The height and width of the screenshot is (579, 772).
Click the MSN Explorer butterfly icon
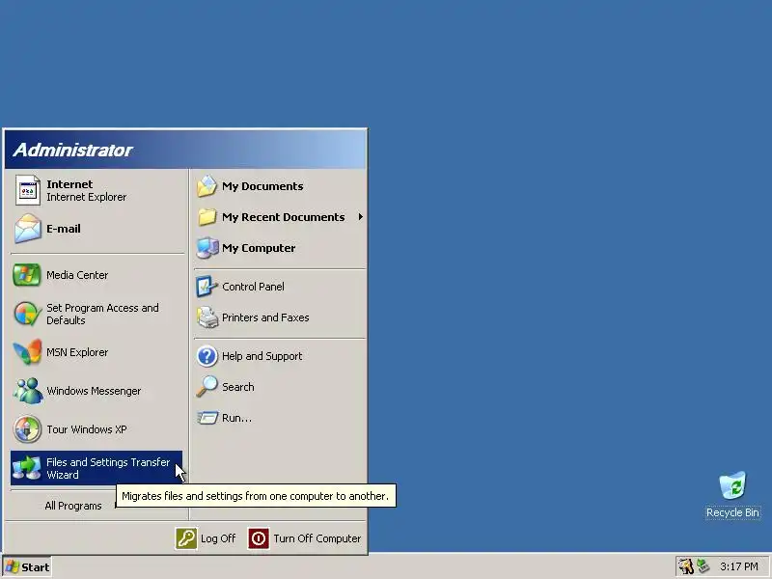pos(28,352)
